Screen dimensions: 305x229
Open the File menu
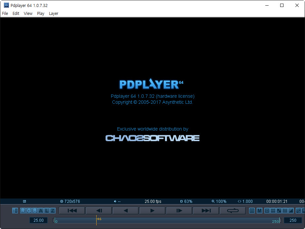(5, 14)
